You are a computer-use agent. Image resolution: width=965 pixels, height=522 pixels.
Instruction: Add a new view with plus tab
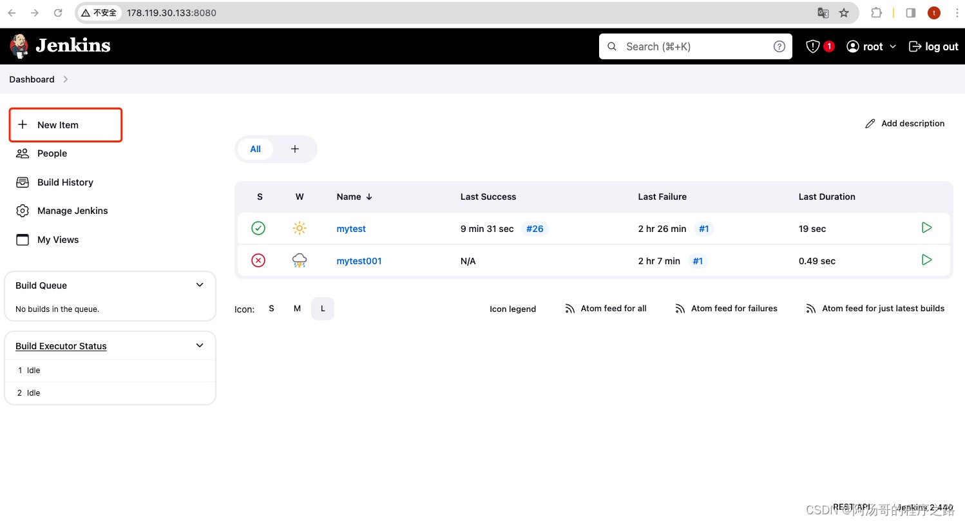pyautogui.click(x=295, y=149)
